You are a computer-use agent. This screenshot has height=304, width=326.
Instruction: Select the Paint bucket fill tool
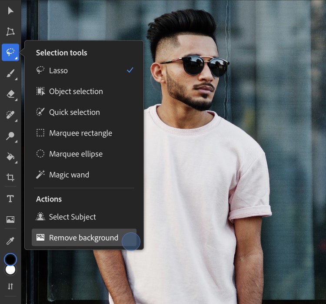(10, 156)
